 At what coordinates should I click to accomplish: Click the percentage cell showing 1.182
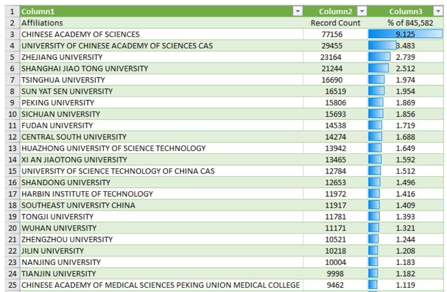click(405, 274)
